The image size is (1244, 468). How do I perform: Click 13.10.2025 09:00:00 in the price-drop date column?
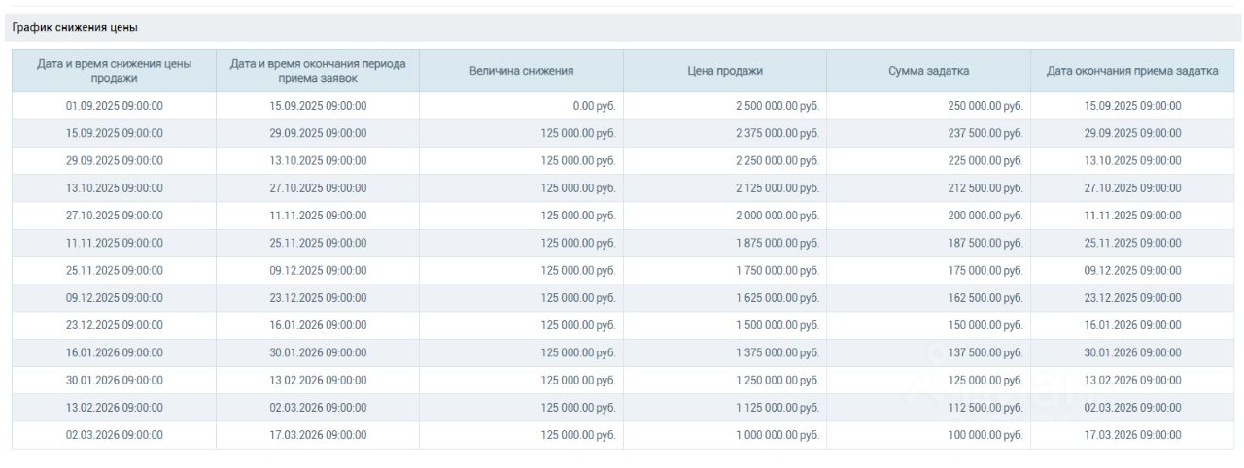coord(115,187)
